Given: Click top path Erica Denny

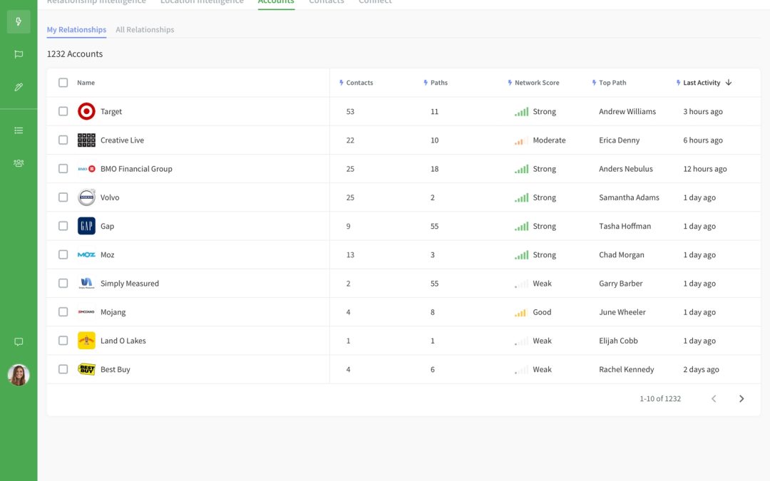Looking at the screenshot, I should coord(620,140).
